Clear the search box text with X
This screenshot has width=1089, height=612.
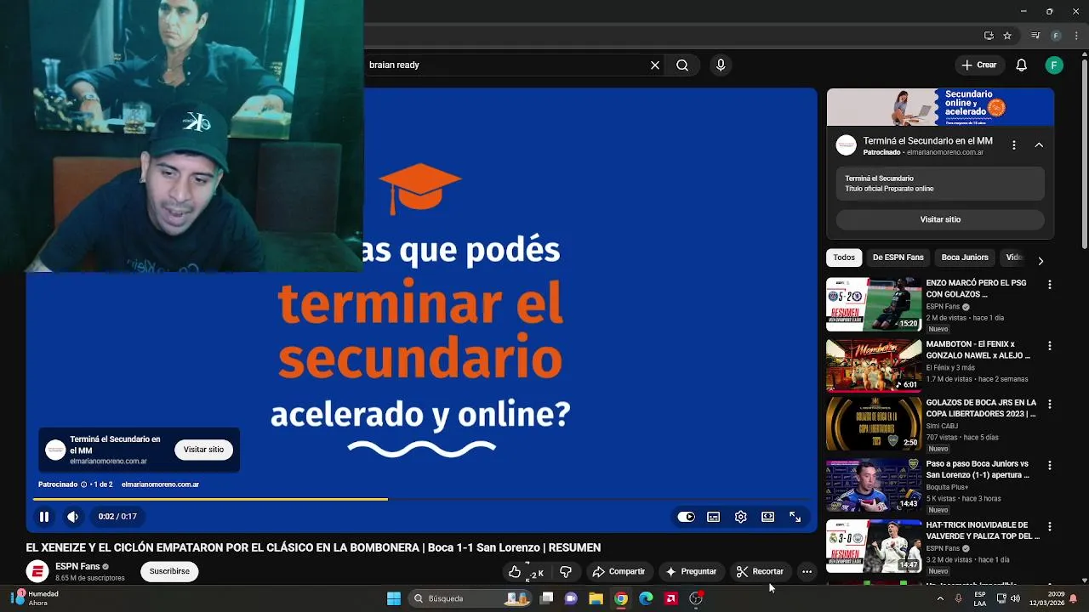[655, 65]
